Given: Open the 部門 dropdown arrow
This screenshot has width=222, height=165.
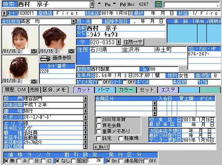Looking at the screenshot, I should pos(85,98).
